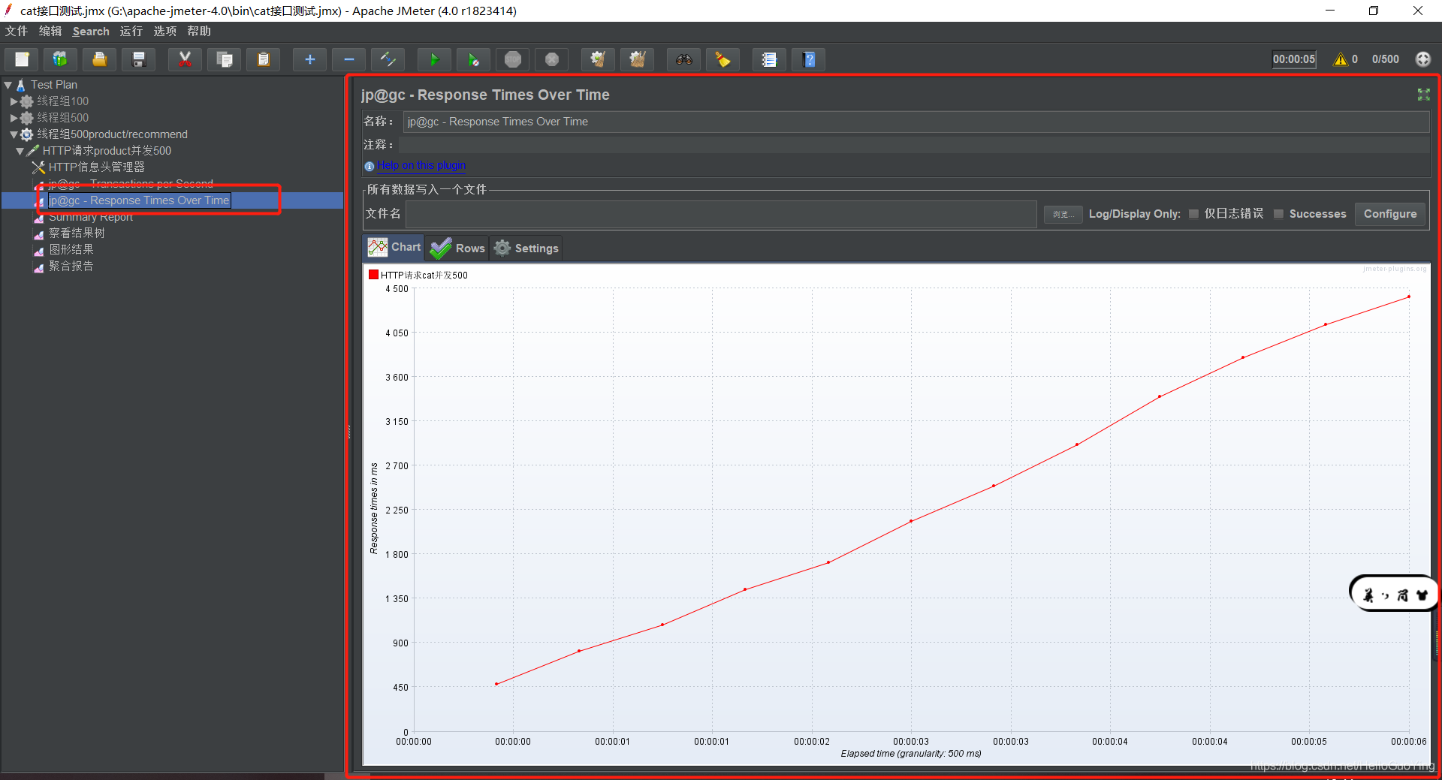Open Help with question mark icon
The image size is (1442, 780).
(808, 59)
